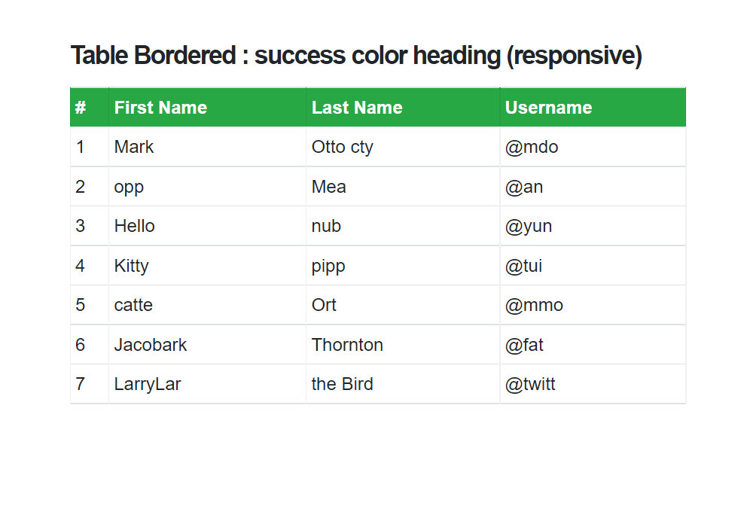Click the First Name column header
Viewport: 753px width, 512px height.
click(x=207, y=107)
